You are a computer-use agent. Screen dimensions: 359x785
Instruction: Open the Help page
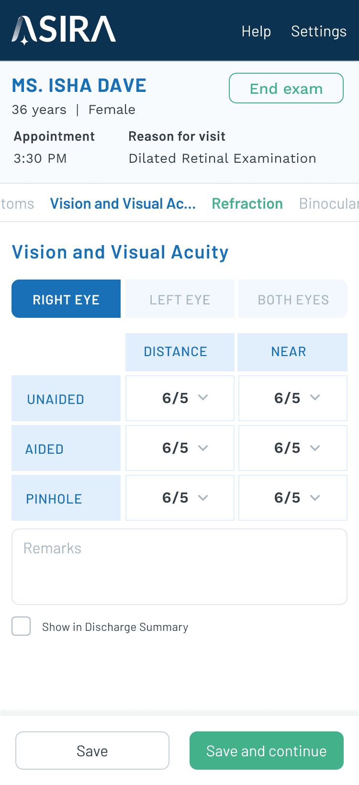click(256, 31)
